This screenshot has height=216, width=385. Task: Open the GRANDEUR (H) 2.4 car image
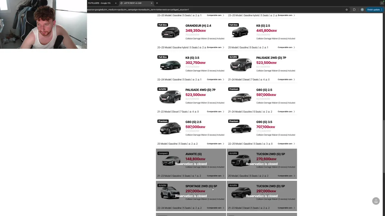point(170,32)
